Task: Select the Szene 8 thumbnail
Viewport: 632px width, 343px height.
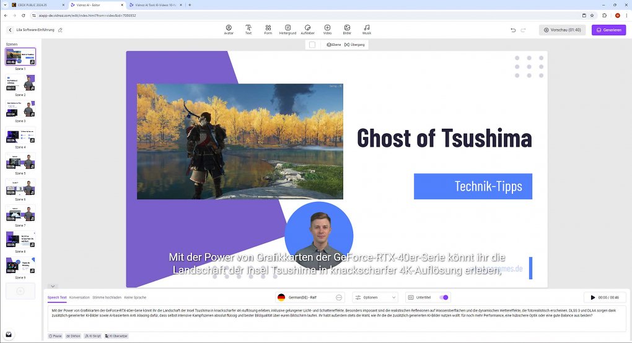Action: (20, 240)
